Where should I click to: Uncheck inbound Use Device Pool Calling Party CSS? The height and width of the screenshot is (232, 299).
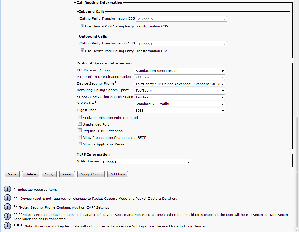(82, 26)
